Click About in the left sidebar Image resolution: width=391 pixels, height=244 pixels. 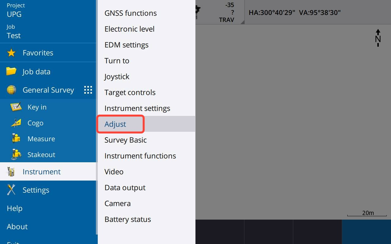coord(17,227)
